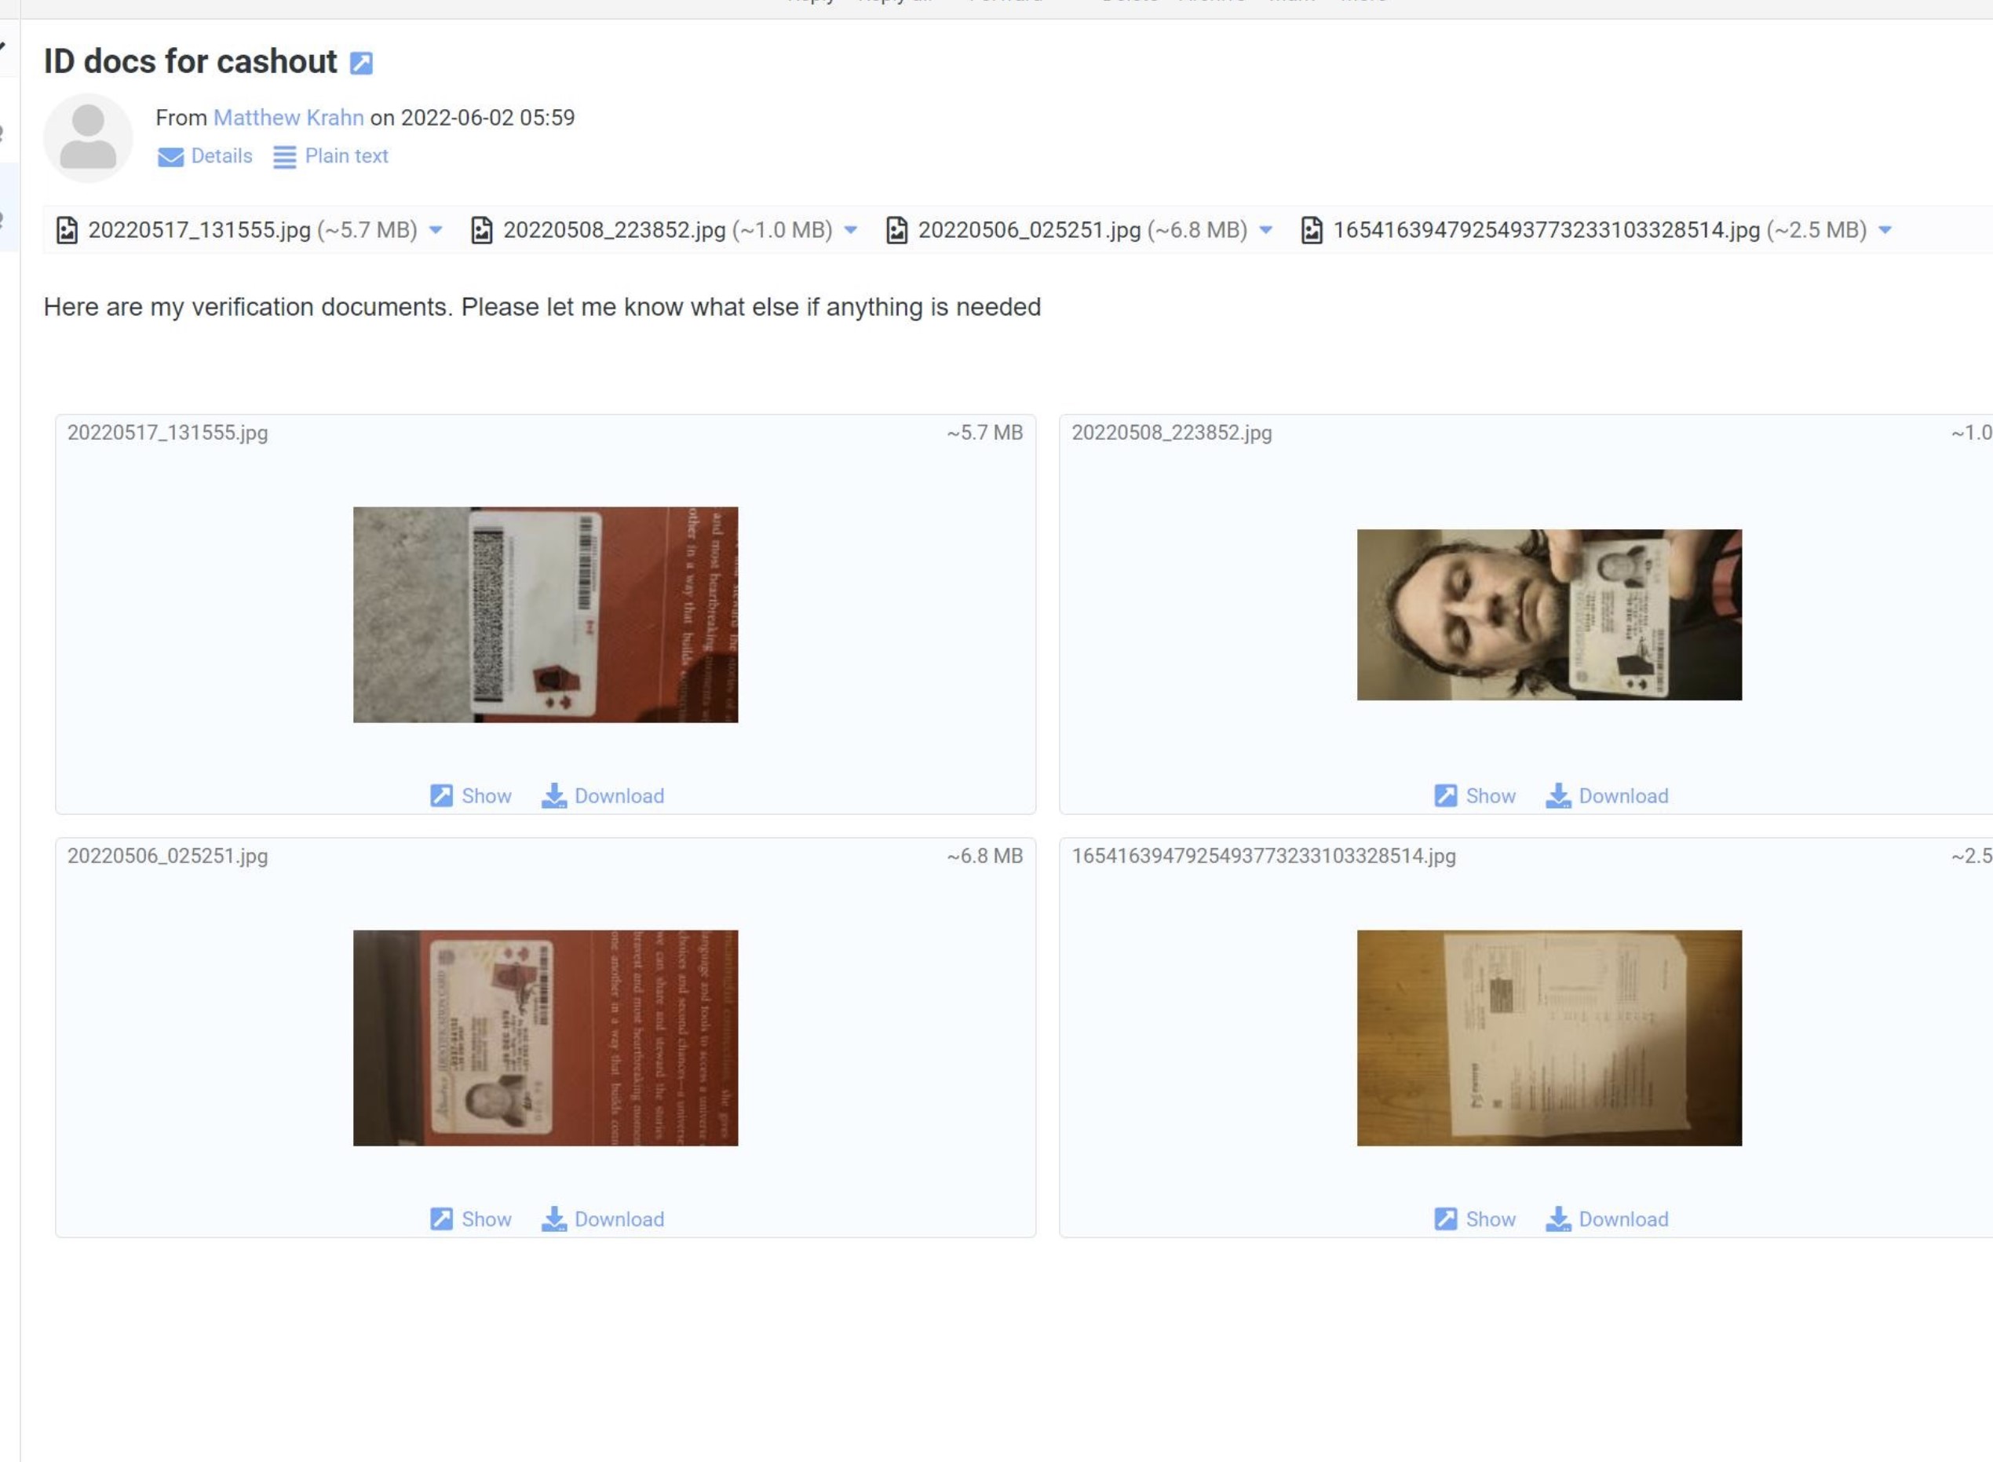This screenshot has height=1462, width=1993.
Task: Click Download icon under 20220508_223852.jpg preview
Action: tap(1558, 795)
